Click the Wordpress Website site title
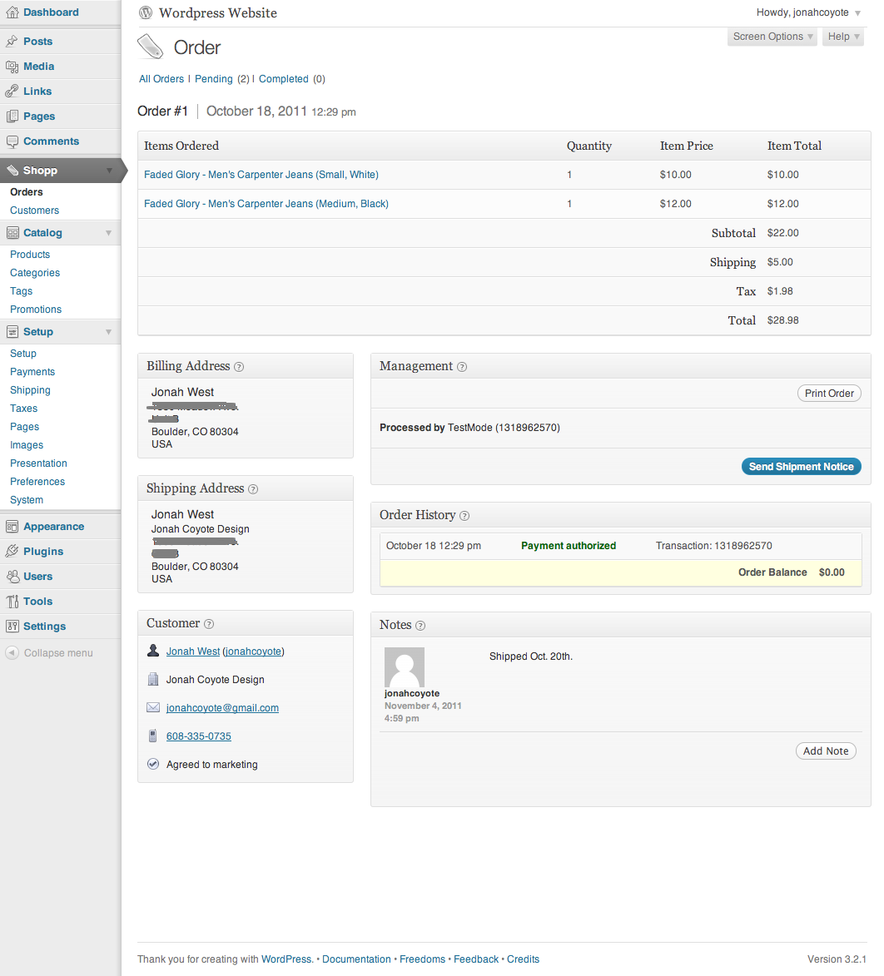The height and width of the screenshot is (976, 884). [218, 13]
